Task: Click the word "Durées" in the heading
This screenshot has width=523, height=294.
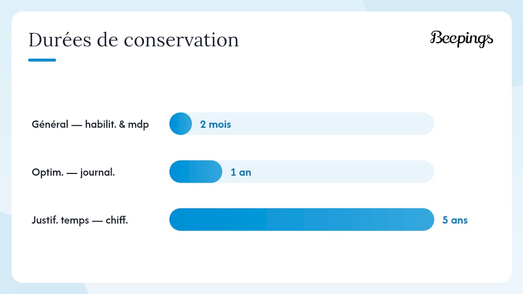Action: pos(60,40)
